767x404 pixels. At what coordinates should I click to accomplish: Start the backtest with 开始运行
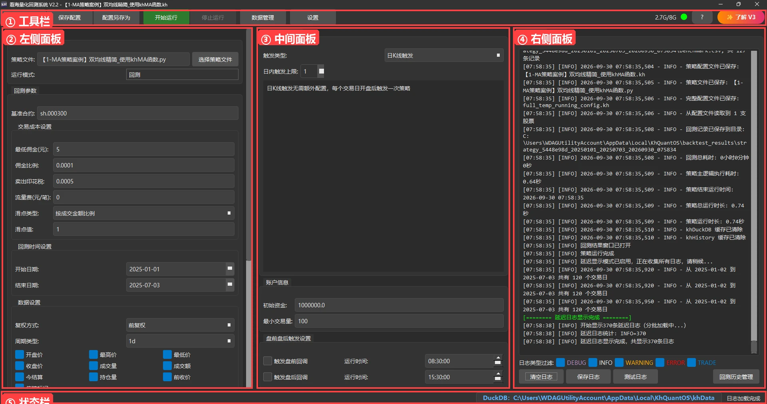[x=166, y=18]
